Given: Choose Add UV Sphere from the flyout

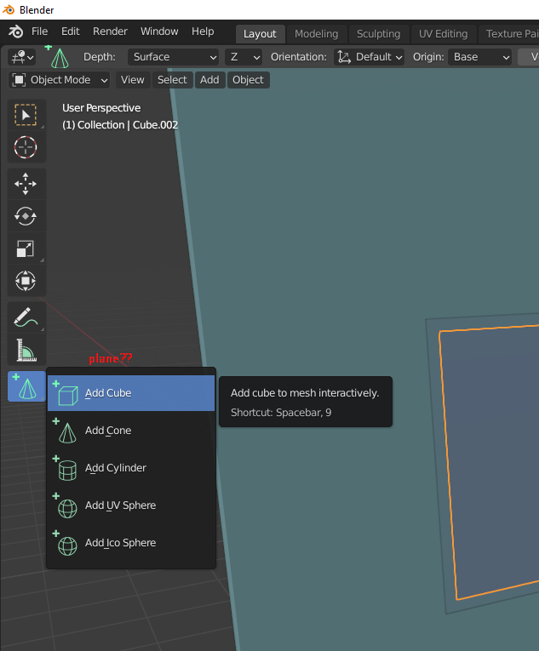Looking at the screenshot, I should pos(131,505).
